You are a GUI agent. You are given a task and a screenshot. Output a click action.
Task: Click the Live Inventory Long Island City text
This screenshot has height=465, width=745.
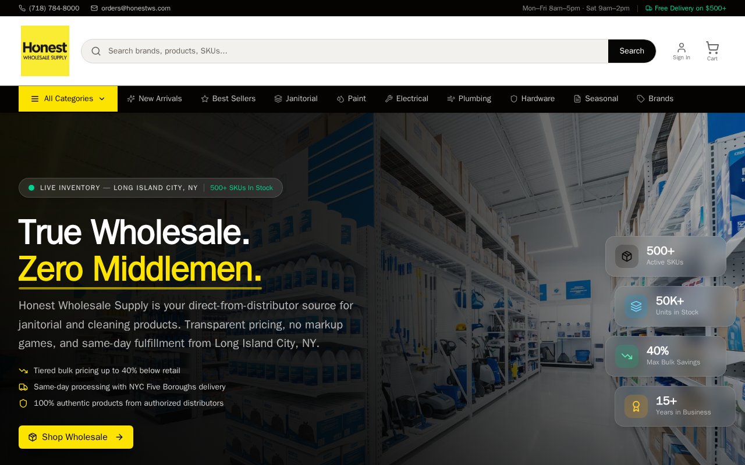click(x=119, y=188)
